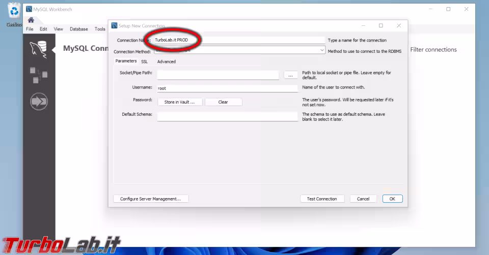
Task: Click the Socket/Pipe Path field
Action: pos(218,75)
